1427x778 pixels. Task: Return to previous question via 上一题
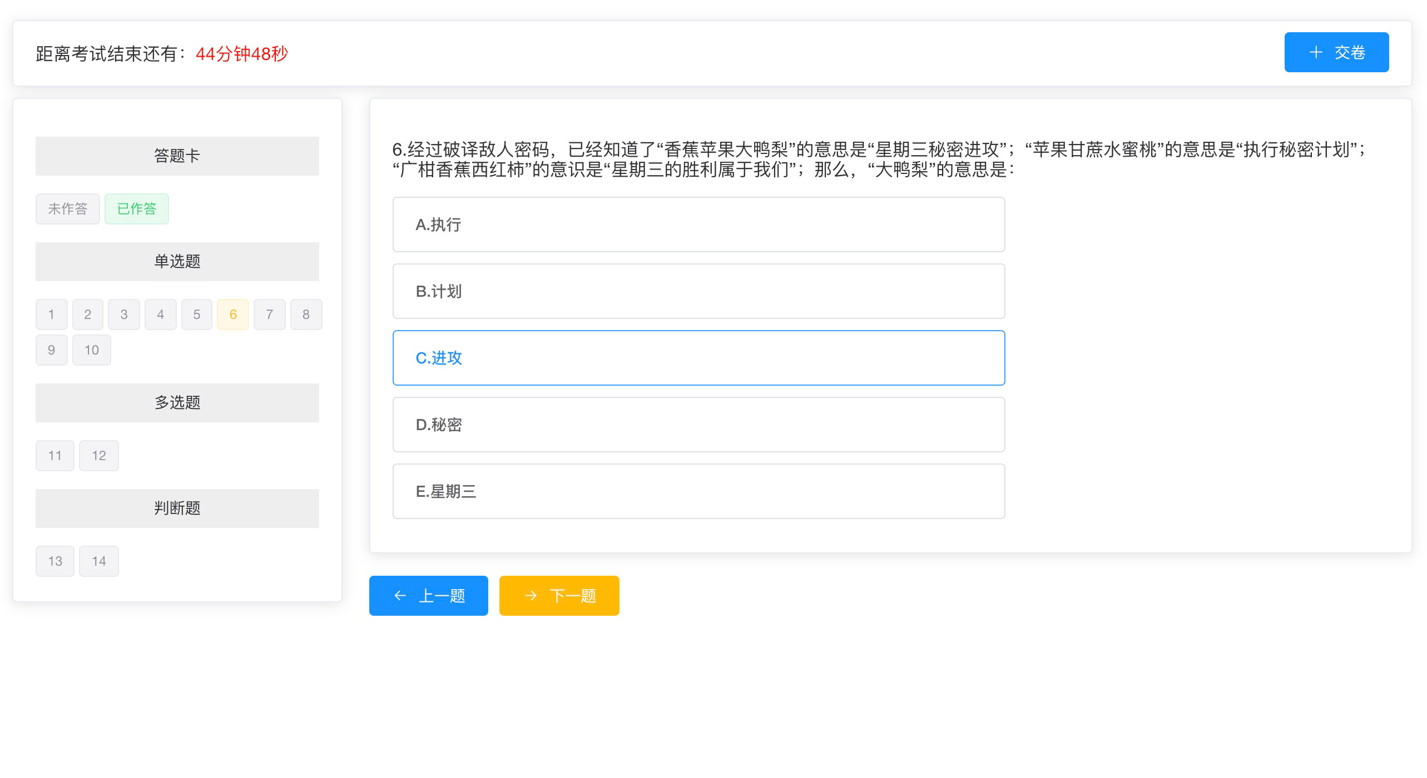428,595
